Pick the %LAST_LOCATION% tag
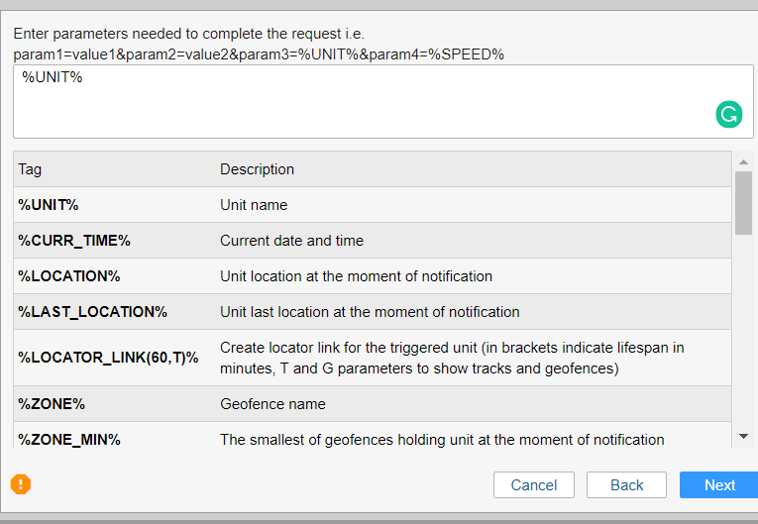The height and width of the screenshot is (524, 758). tap(93, 312)
